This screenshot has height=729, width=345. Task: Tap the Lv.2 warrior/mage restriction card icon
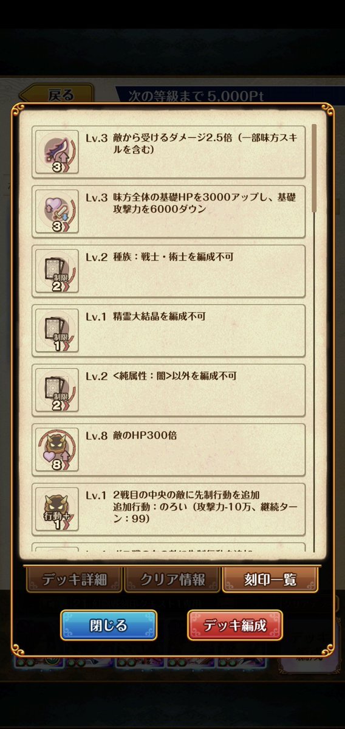pos(57,271)
